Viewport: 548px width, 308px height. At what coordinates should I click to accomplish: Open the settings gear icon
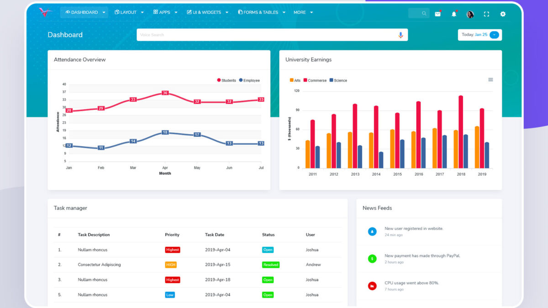click(503, 14)
